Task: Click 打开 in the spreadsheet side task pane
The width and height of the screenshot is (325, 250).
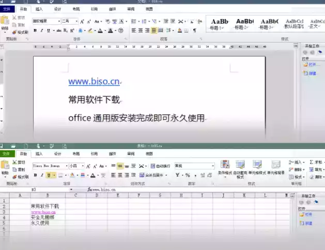Action: point(306,214)
